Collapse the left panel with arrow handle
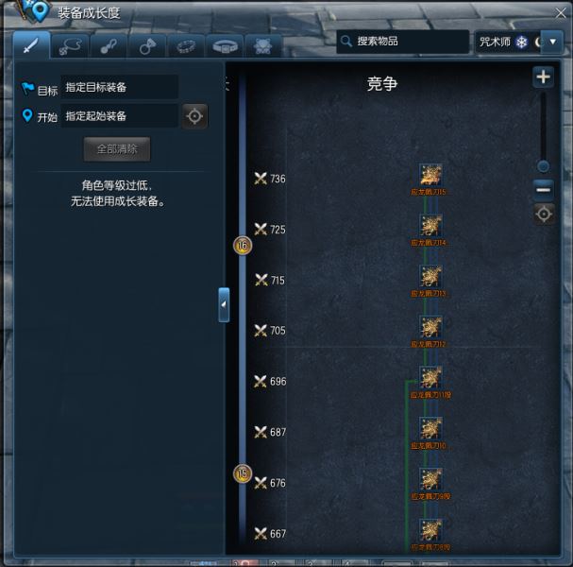 (x=224, y=304)
